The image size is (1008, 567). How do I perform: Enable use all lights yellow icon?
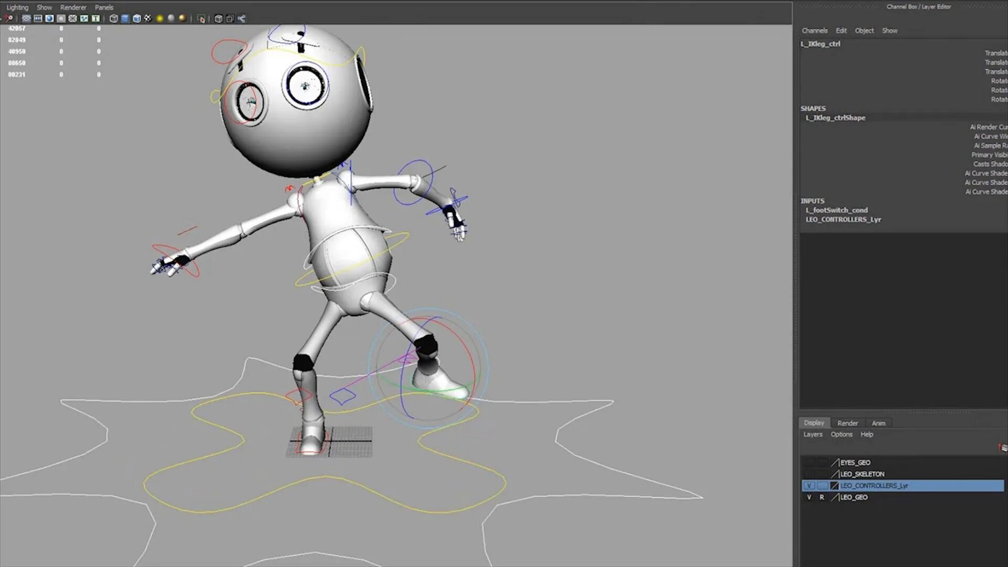pos(160,18)
